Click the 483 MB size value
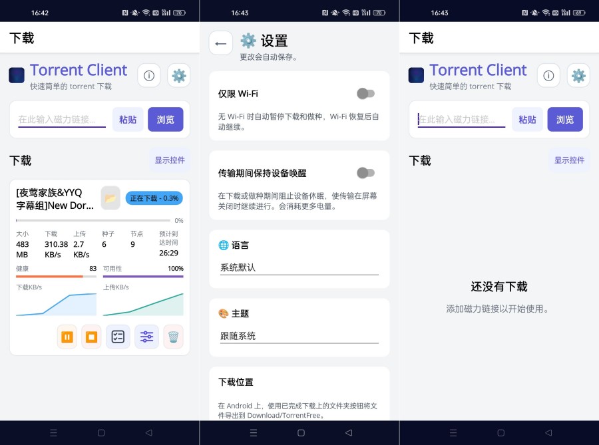 (x=23, y=249)
